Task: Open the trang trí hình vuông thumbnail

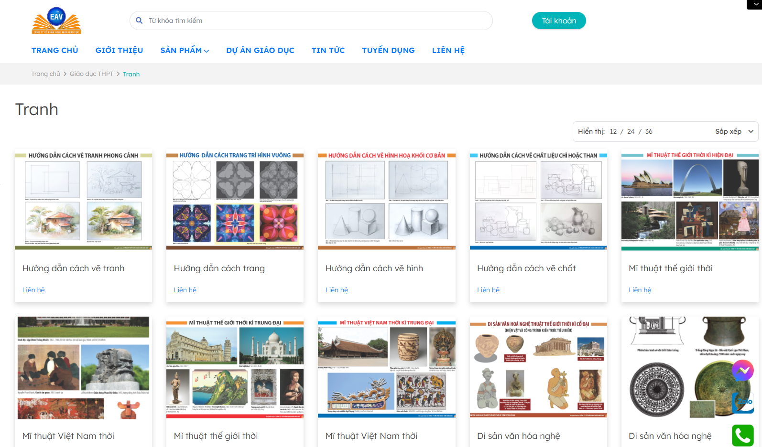Action: 235,201
